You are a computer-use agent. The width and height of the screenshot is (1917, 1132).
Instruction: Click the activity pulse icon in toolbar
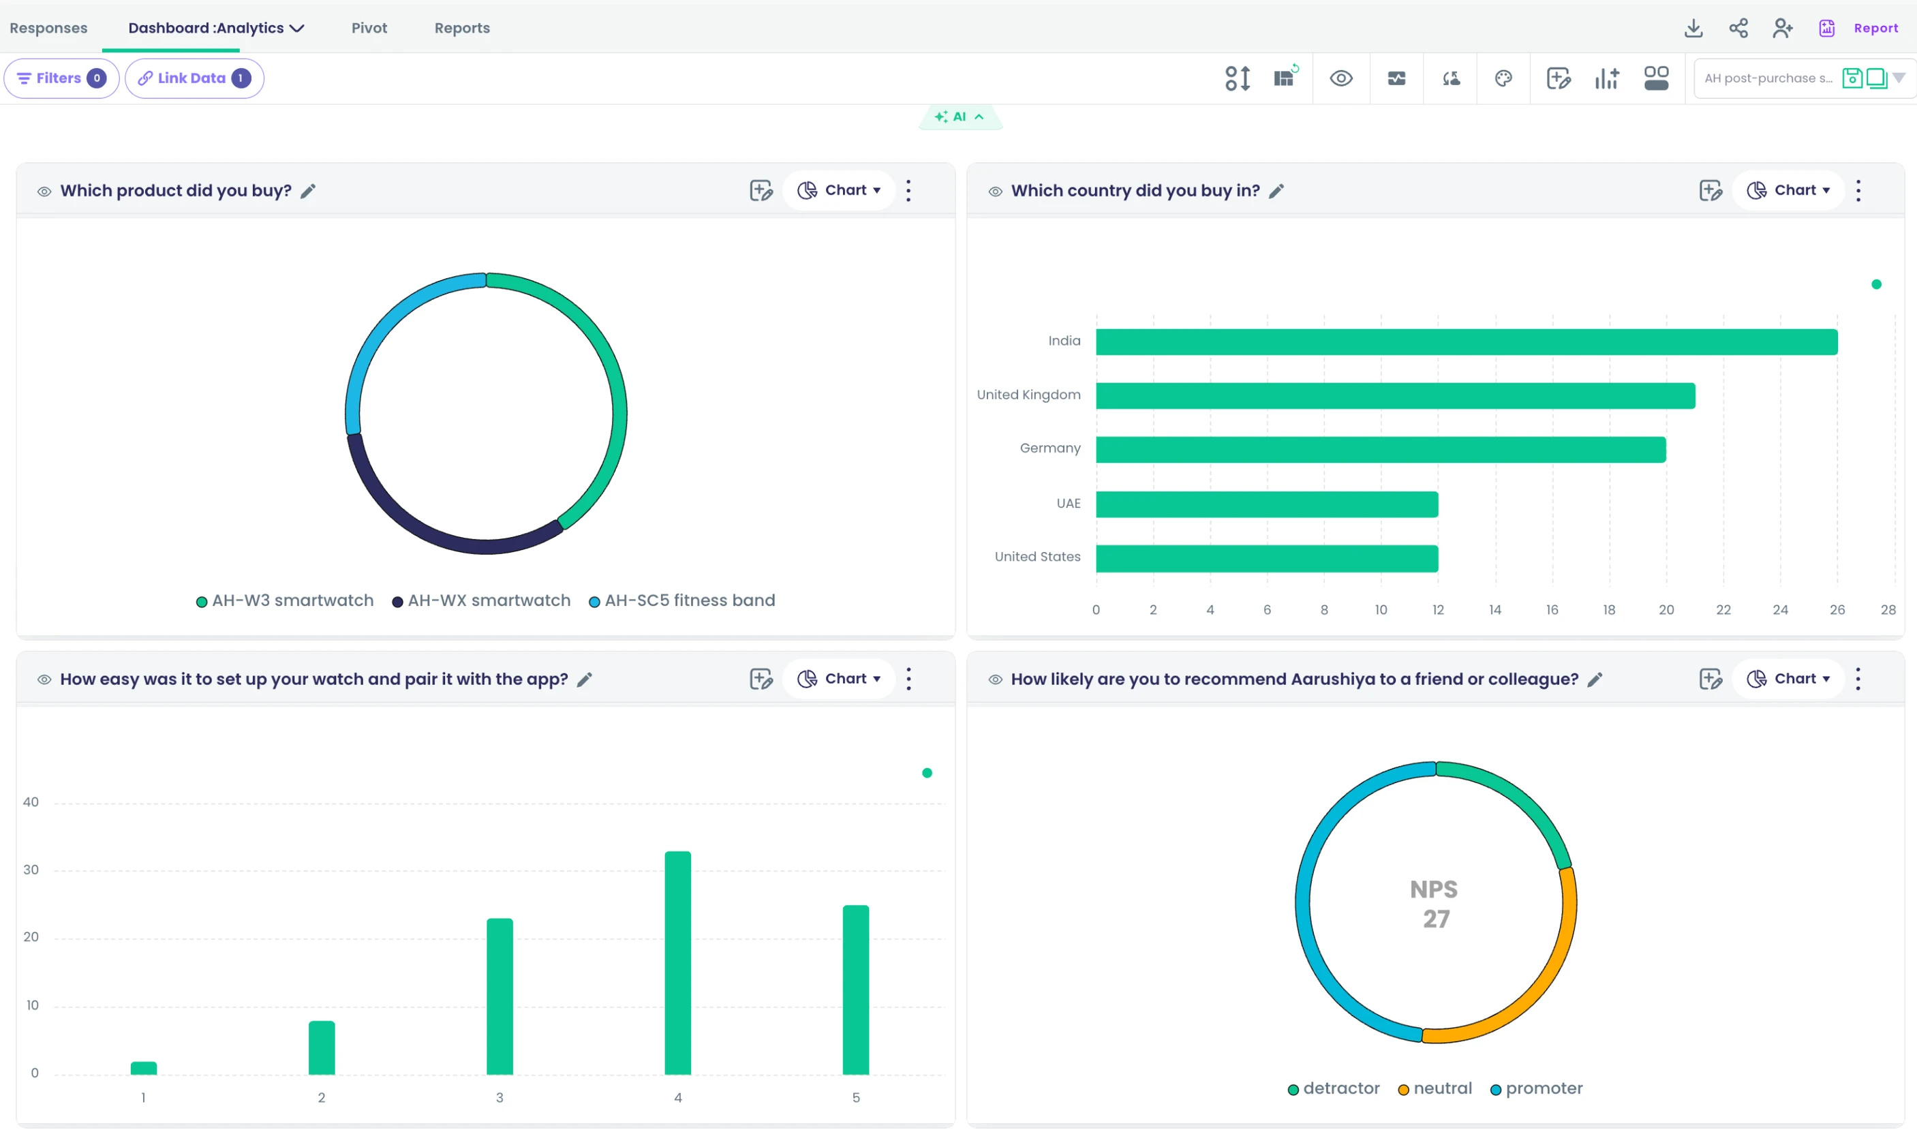pos(1396,78)
